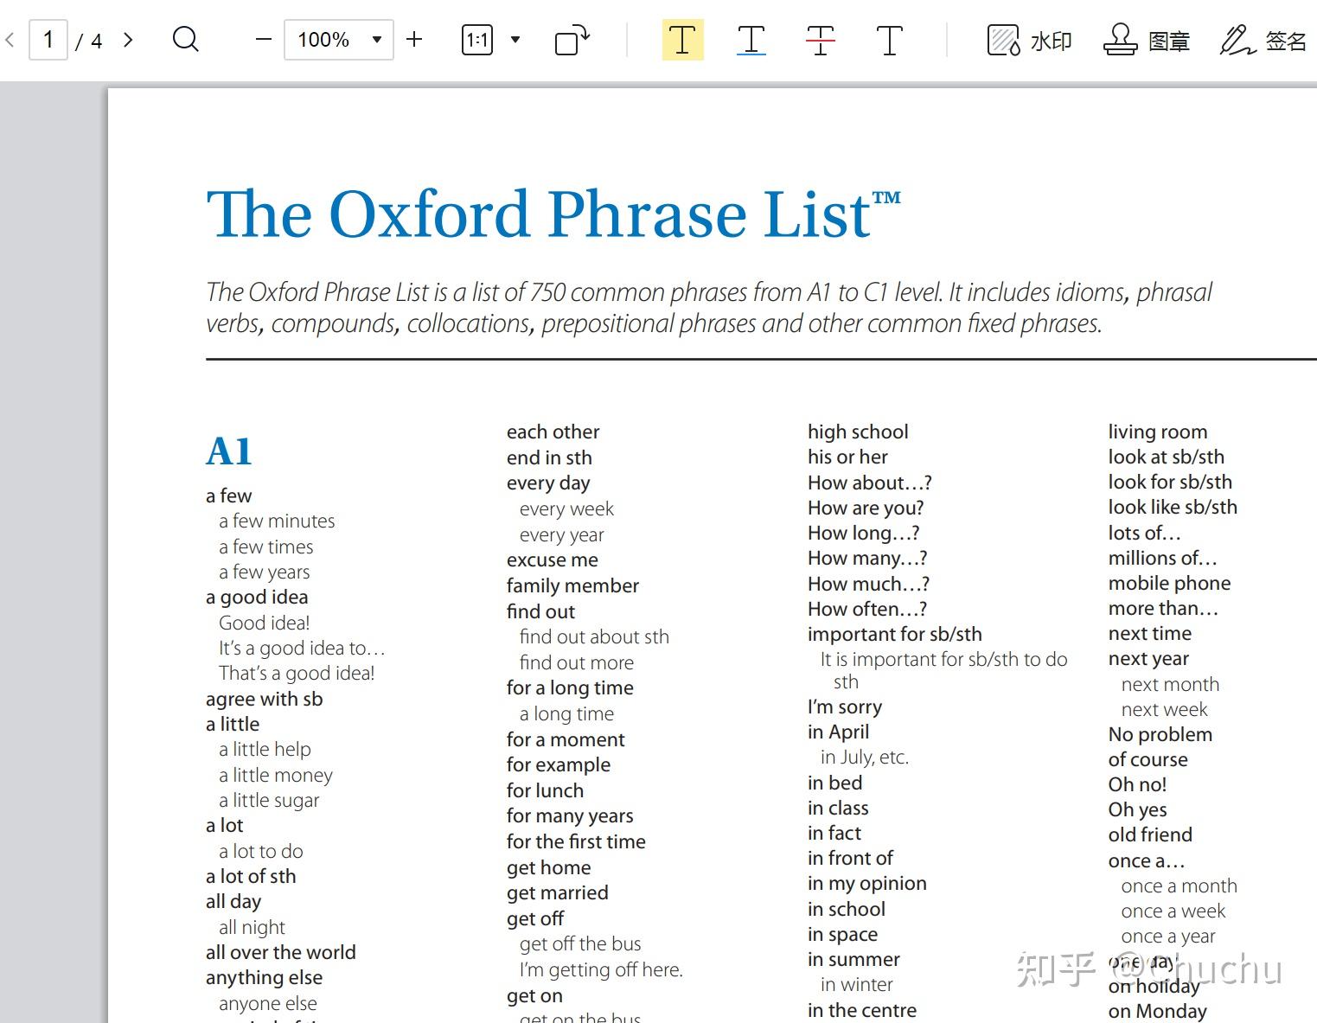Screen dimensions: 1317x1023
Task: Click the phrase 'in my opinion'
Action: [866, 884]
